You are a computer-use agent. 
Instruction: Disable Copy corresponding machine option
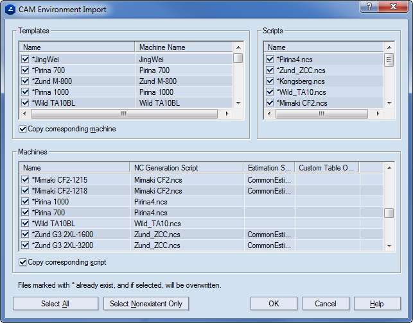click(x=22, y=129)
